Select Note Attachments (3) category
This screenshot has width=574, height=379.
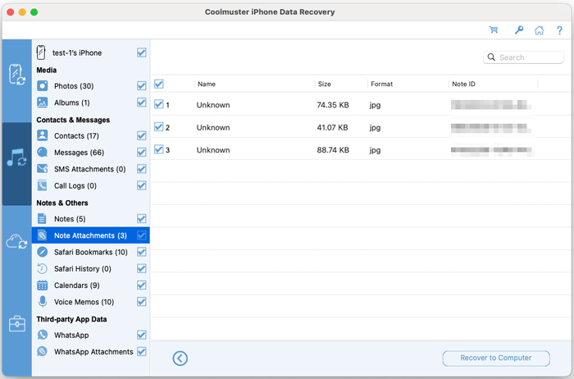click(90, 235)
